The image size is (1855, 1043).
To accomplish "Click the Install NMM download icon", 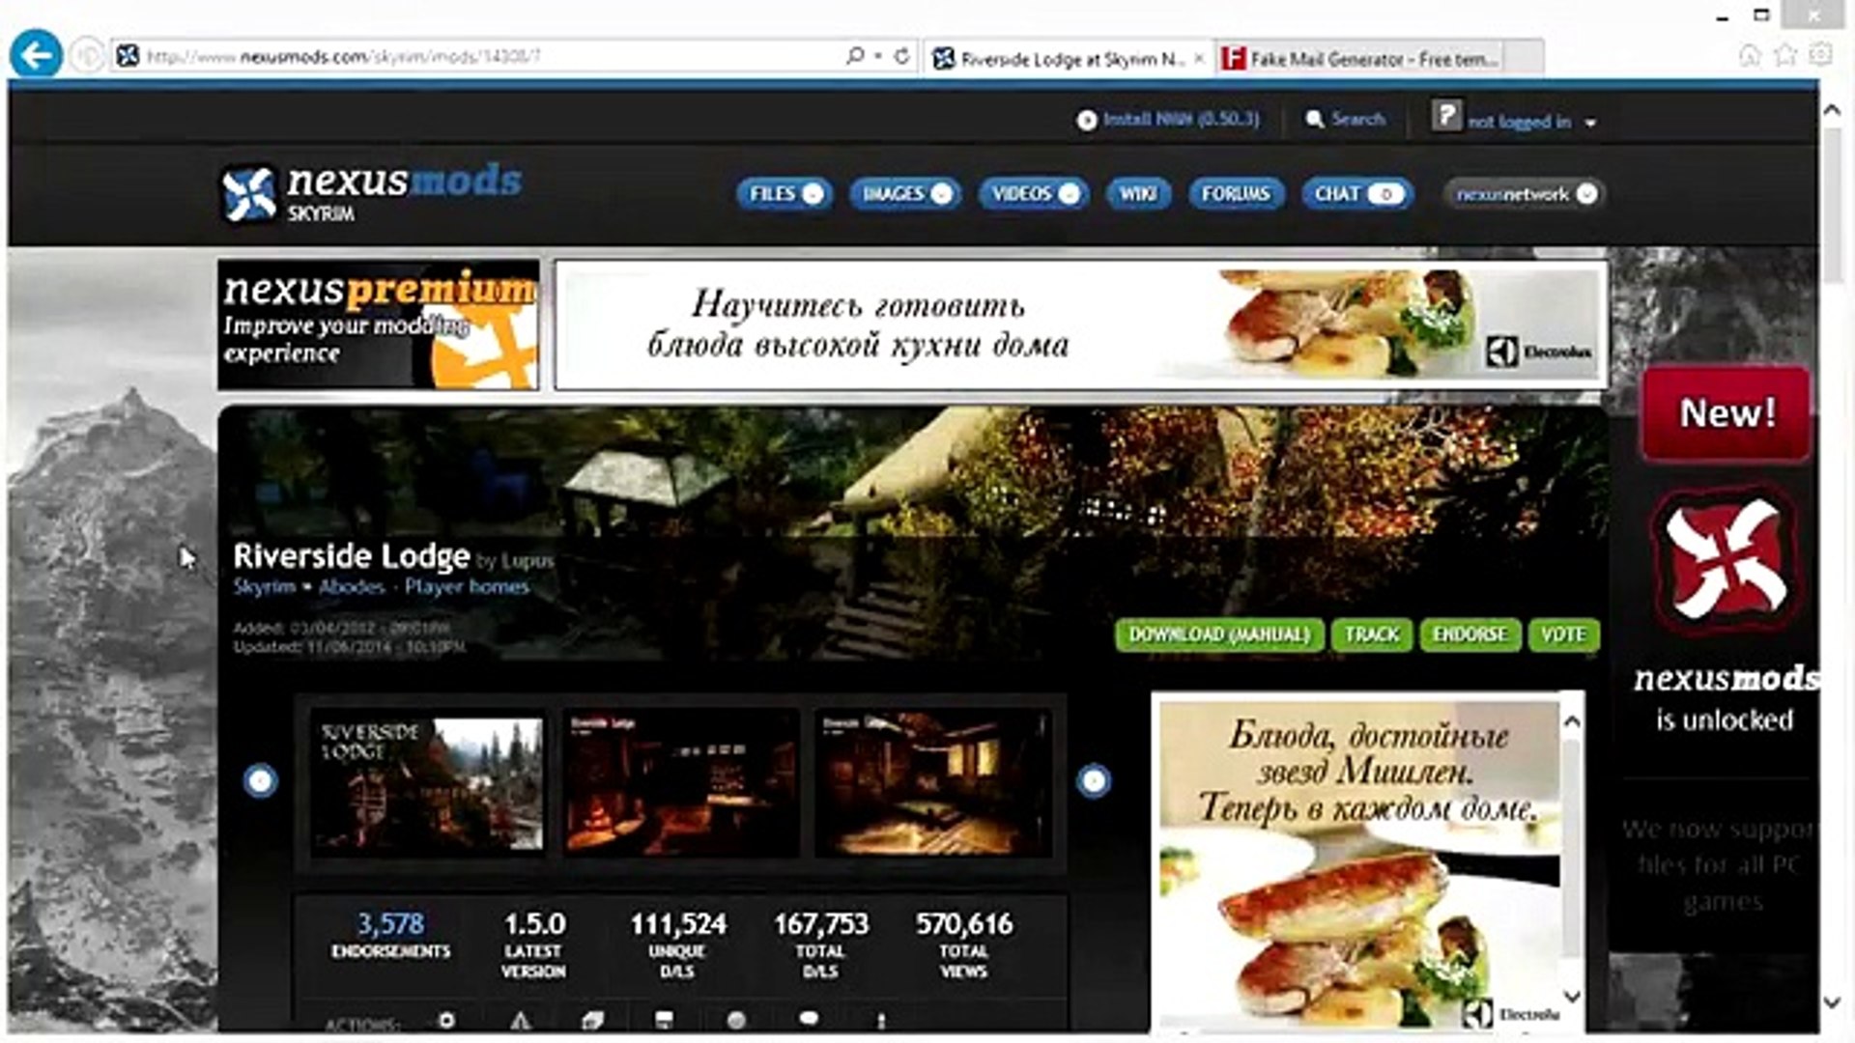I will pyautogui.click(x=1087, y=120).
